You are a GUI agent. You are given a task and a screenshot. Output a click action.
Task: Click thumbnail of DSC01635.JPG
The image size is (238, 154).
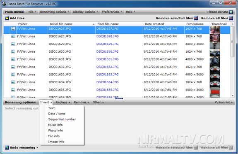(x=215, y=92)
